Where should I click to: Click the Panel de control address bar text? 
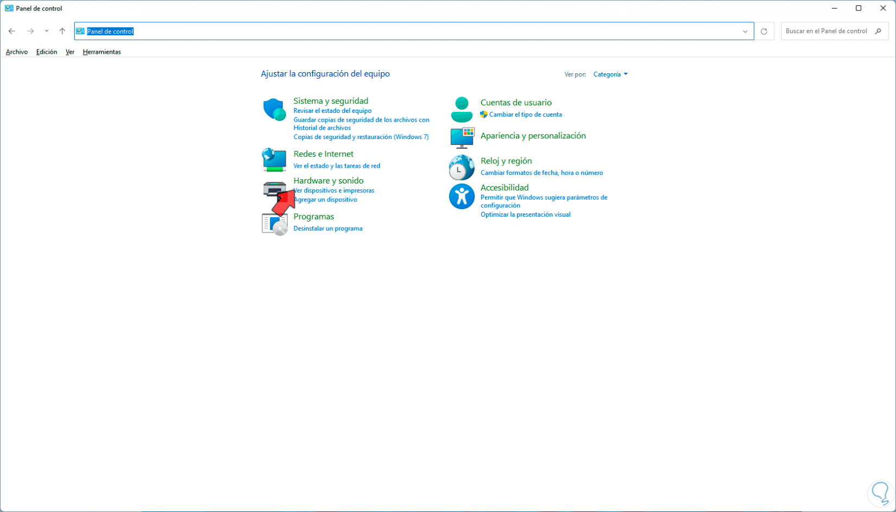pyautogui.click(x=110, y=31)
